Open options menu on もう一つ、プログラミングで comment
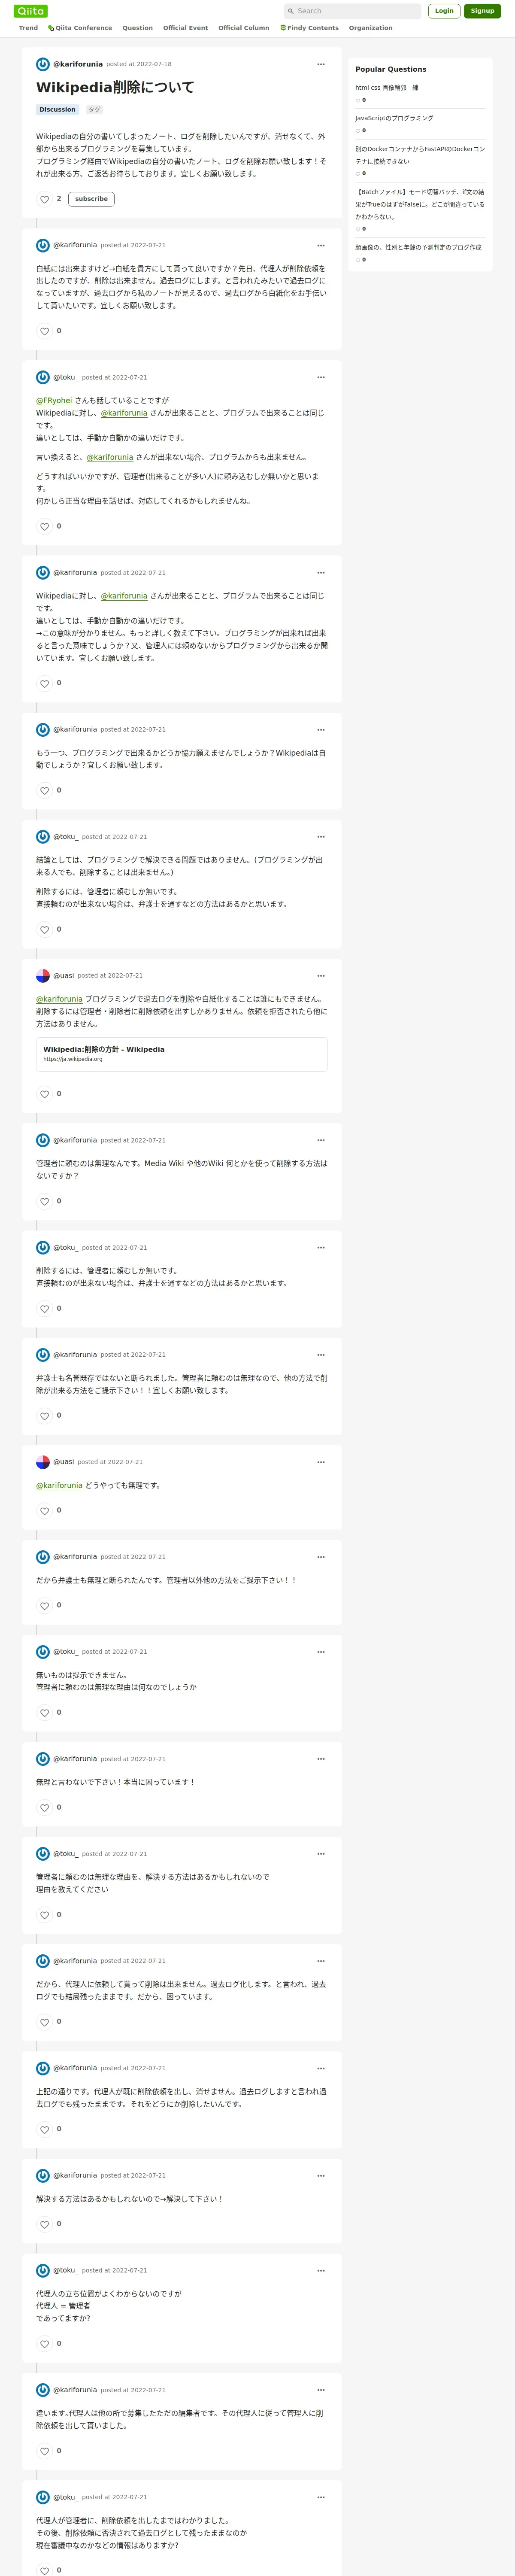515x2576 pixels. (321, 729)
